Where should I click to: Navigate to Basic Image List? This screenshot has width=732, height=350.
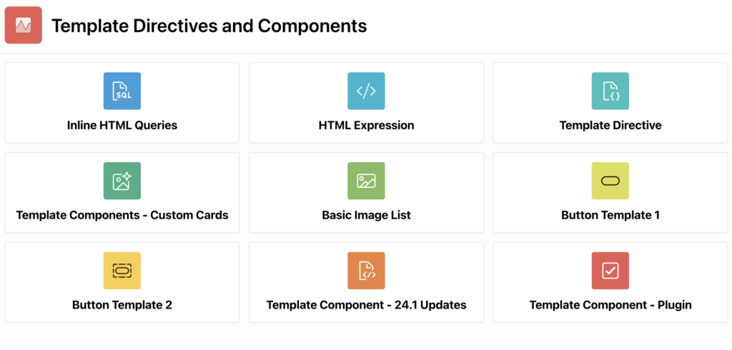(x=366, y=215)
